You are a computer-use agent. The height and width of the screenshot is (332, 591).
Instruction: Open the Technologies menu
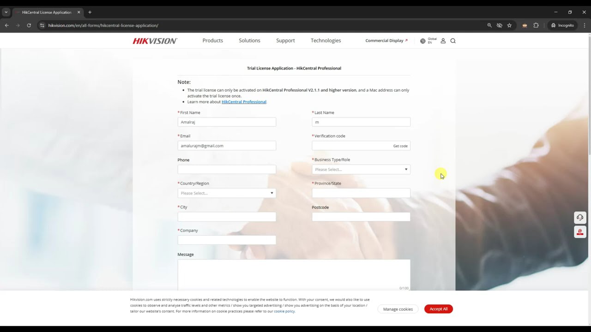[326, 41]
